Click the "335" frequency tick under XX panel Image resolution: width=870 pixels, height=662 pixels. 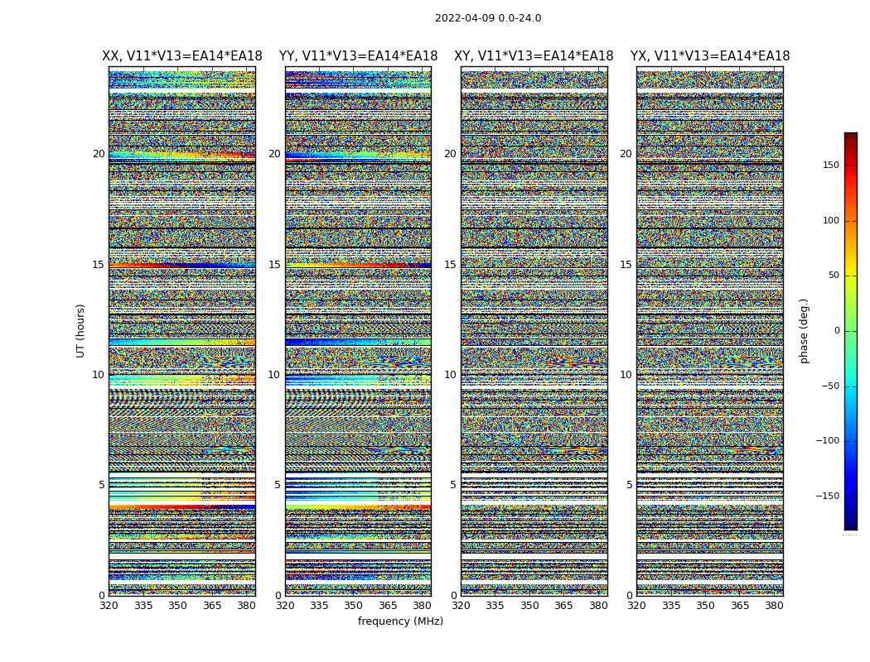coord(143,606)
